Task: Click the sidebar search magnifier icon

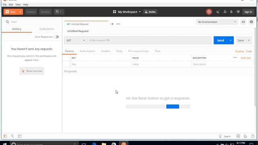Action: [7, 22]
